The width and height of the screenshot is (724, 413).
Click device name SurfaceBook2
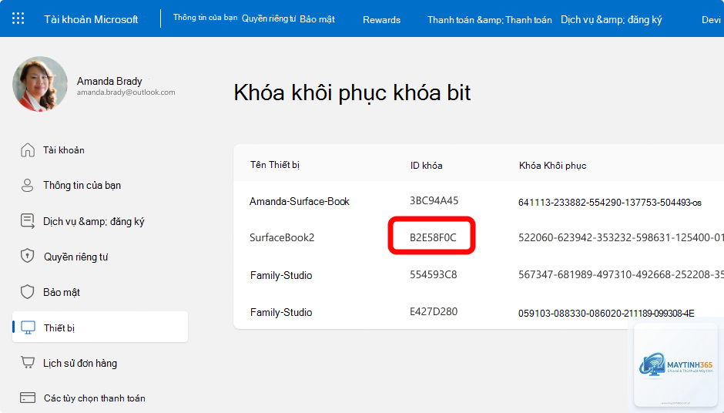pyautogui.click(x=282, y=237)
